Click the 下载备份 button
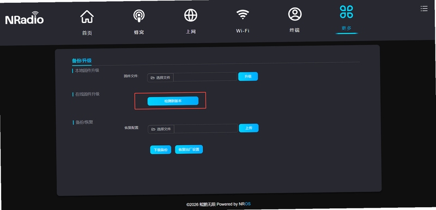This screenshot has height=210, width=436. (161, 150)
